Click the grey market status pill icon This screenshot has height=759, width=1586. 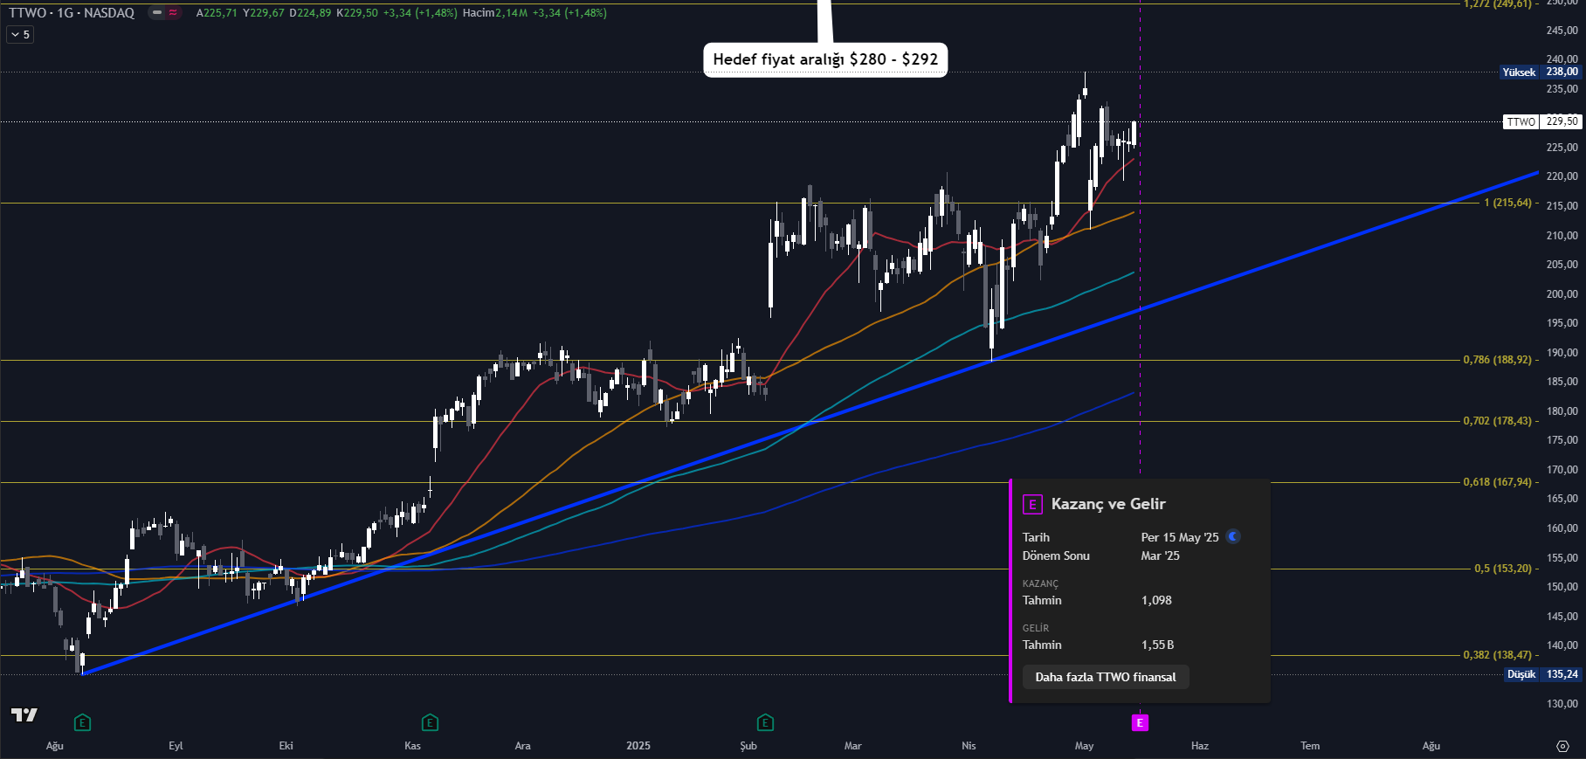[x=156, y=13]
